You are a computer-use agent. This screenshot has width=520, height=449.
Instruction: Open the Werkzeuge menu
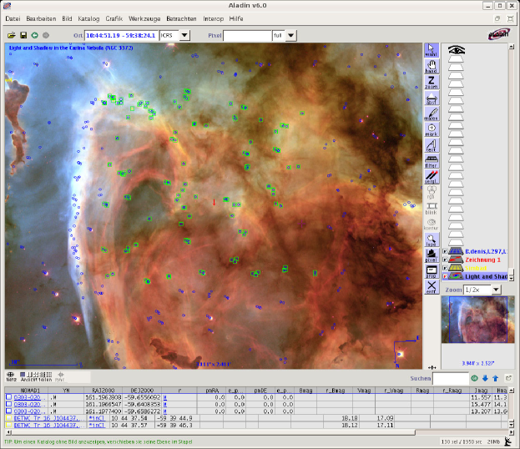pyautogui.click(x=144, y=18)
